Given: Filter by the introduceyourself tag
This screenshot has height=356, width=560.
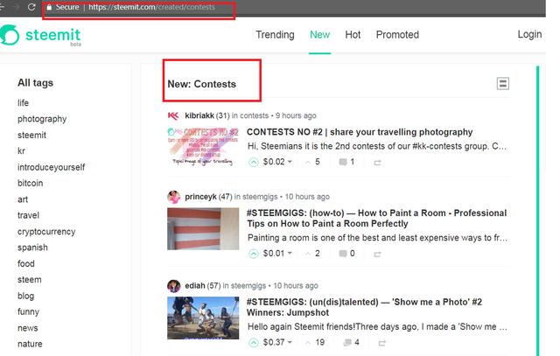Looking at the screenshot, I should point(52,167).
